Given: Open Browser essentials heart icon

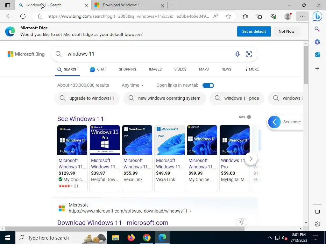Looking at the screenshot, I should point(273,16).
